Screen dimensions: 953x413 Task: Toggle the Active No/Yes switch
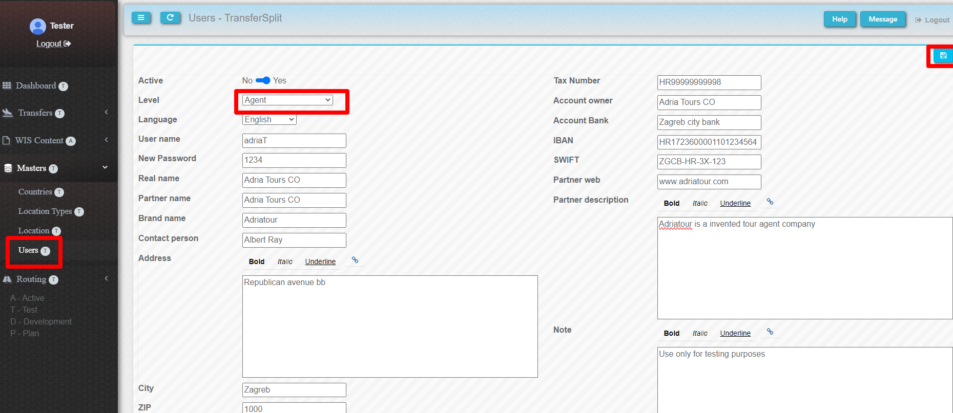[x=263, y=80]
